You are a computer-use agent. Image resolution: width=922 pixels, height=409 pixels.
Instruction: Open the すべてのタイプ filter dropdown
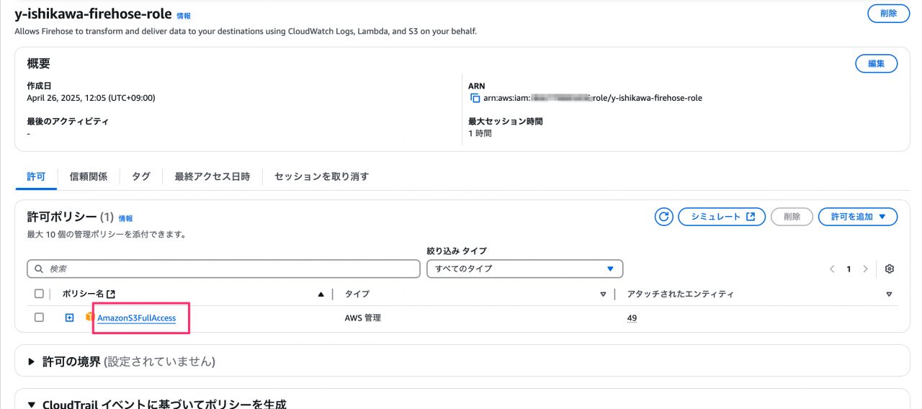(524, 269)
